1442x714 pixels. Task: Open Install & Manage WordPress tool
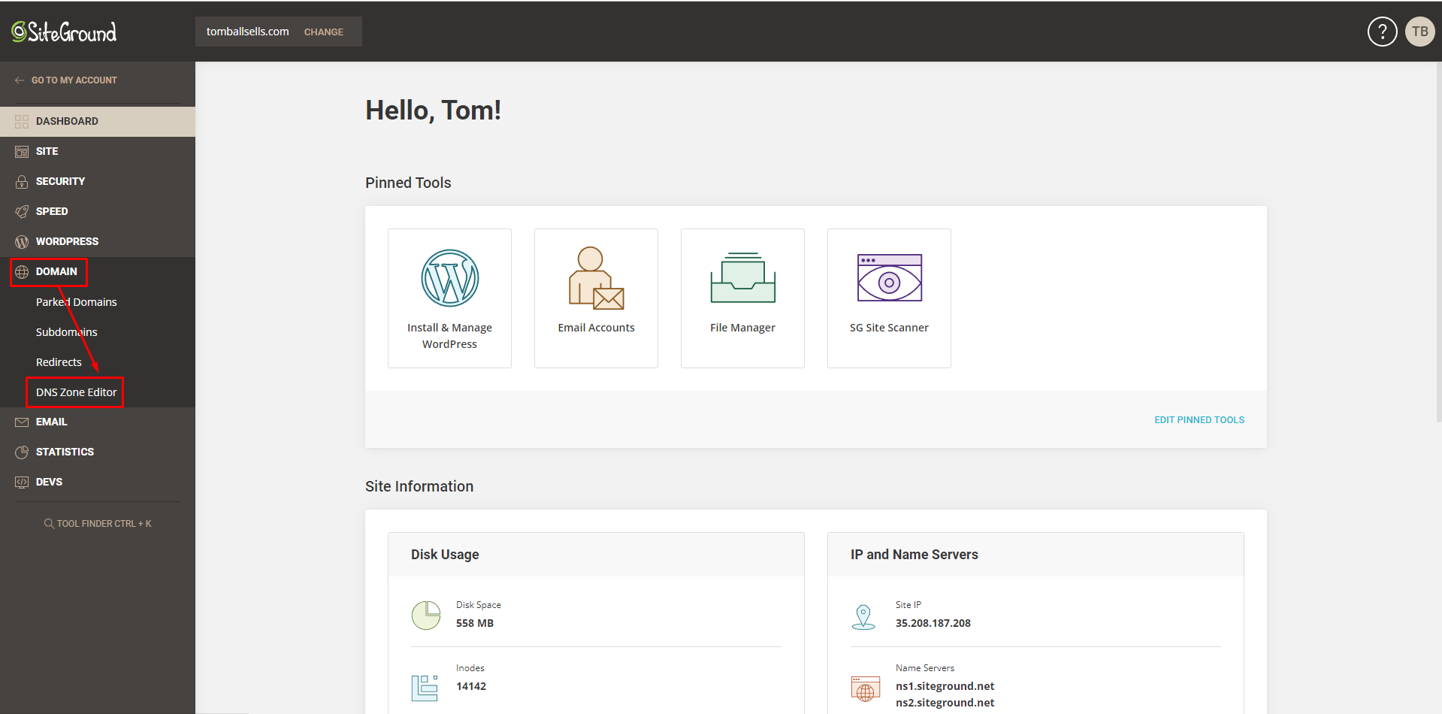tap(449, 298)
